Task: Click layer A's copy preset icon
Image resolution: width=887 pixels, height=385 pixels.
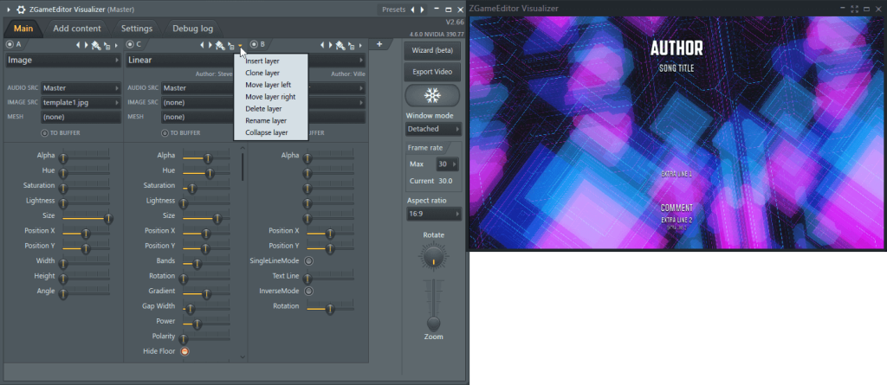Action: coord(108,44)
